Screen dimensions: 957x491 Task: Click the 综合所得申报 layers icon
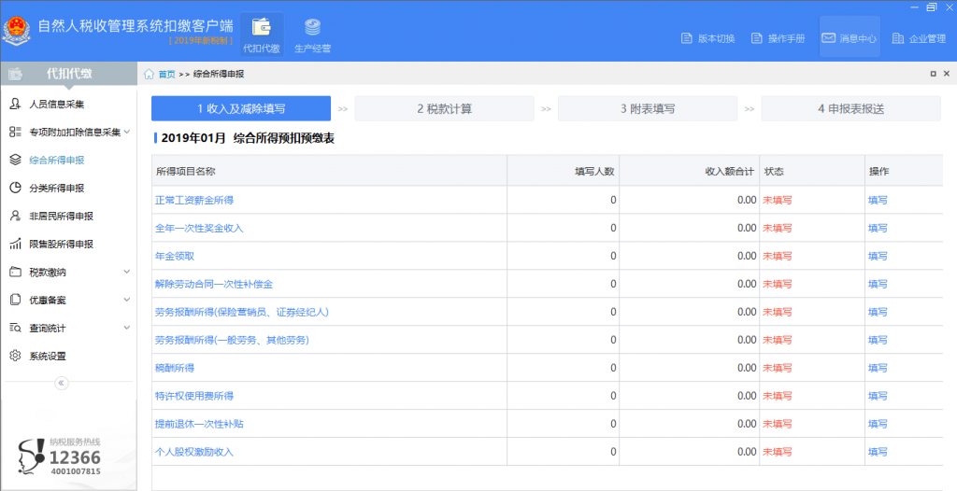tap(15, 160)
